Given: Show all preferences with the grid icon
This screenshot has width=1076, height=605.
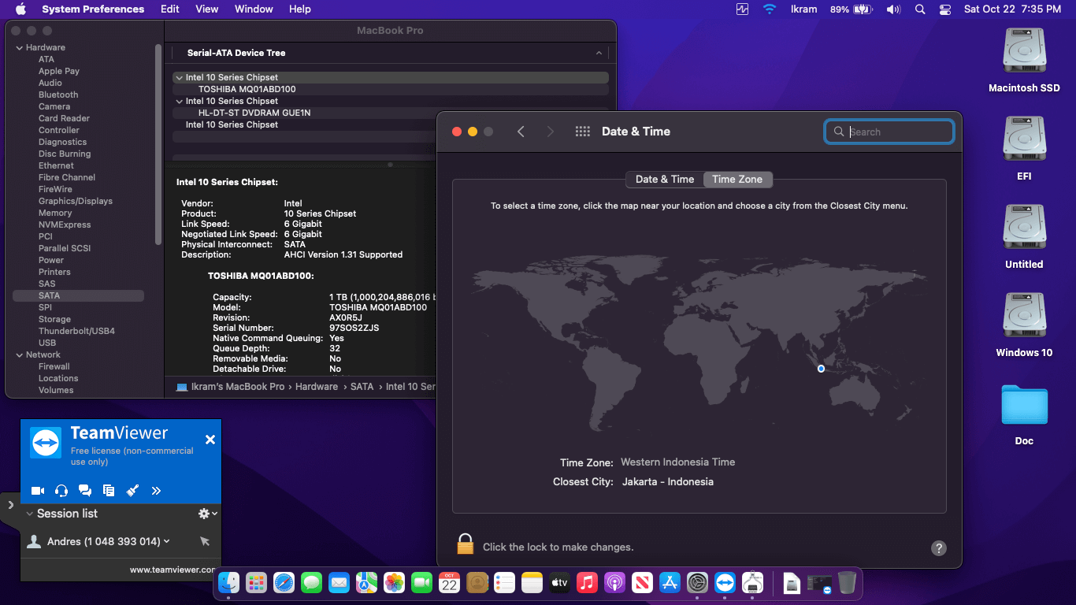Looking at the screenshot, I should coord(583,132).
